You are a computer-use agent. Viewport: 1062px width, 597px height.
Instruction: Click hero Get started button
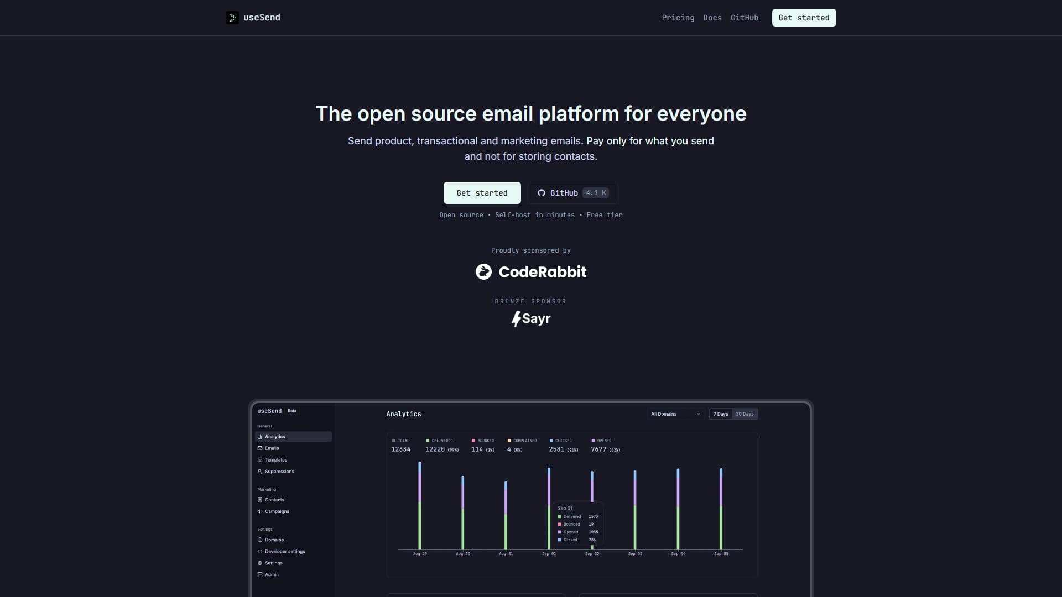click(x=482, y=193)
